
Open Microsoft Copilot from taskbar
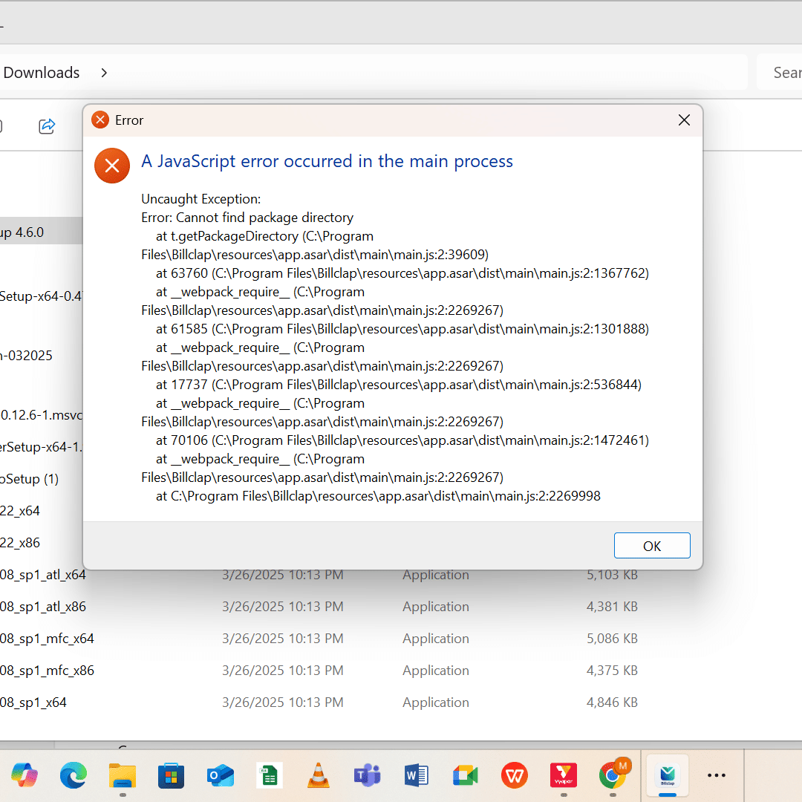[x=24, y=775]
